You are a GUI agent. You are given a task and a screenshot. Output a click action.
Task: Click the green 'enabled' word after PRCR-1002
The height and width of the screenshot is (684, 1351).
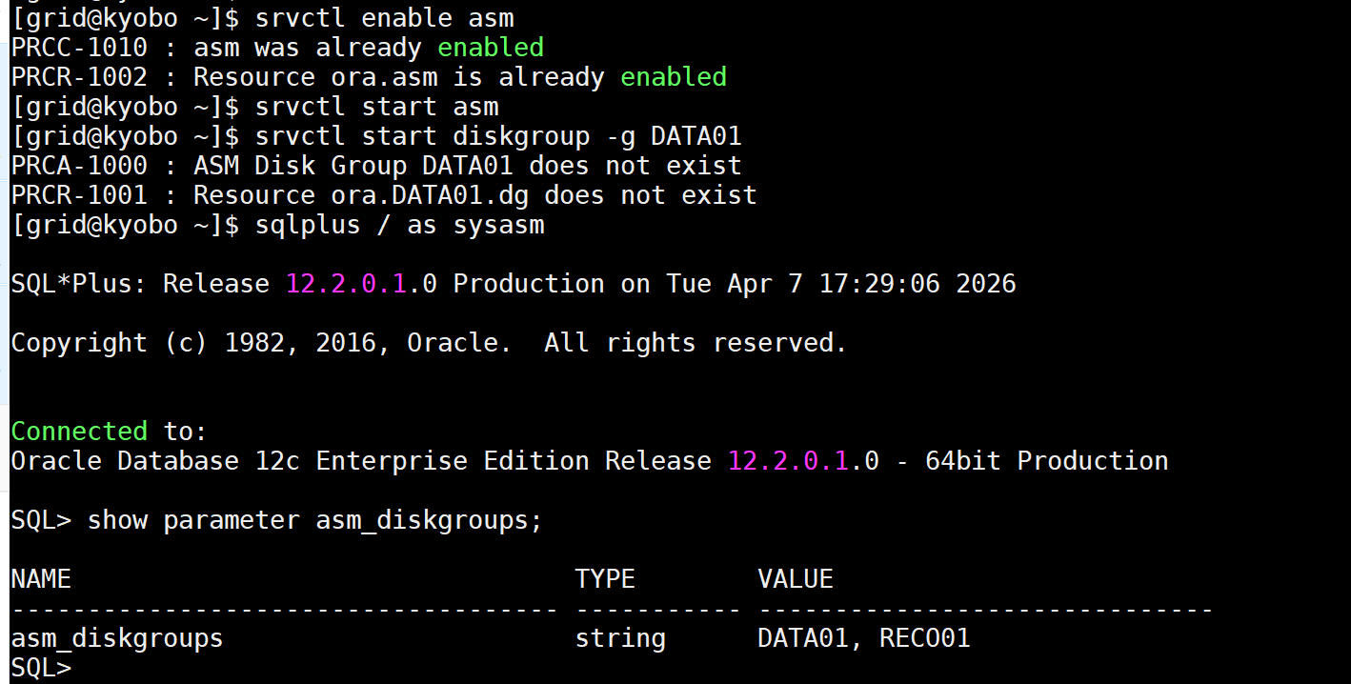pos(674,76)
